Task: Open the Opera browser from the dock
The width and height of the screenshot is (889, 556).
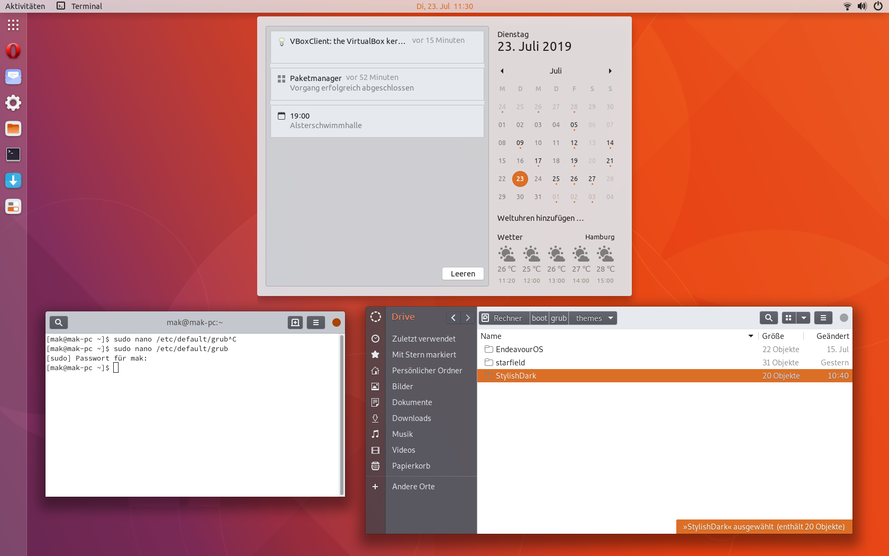Action: click(x=13, y=51)
